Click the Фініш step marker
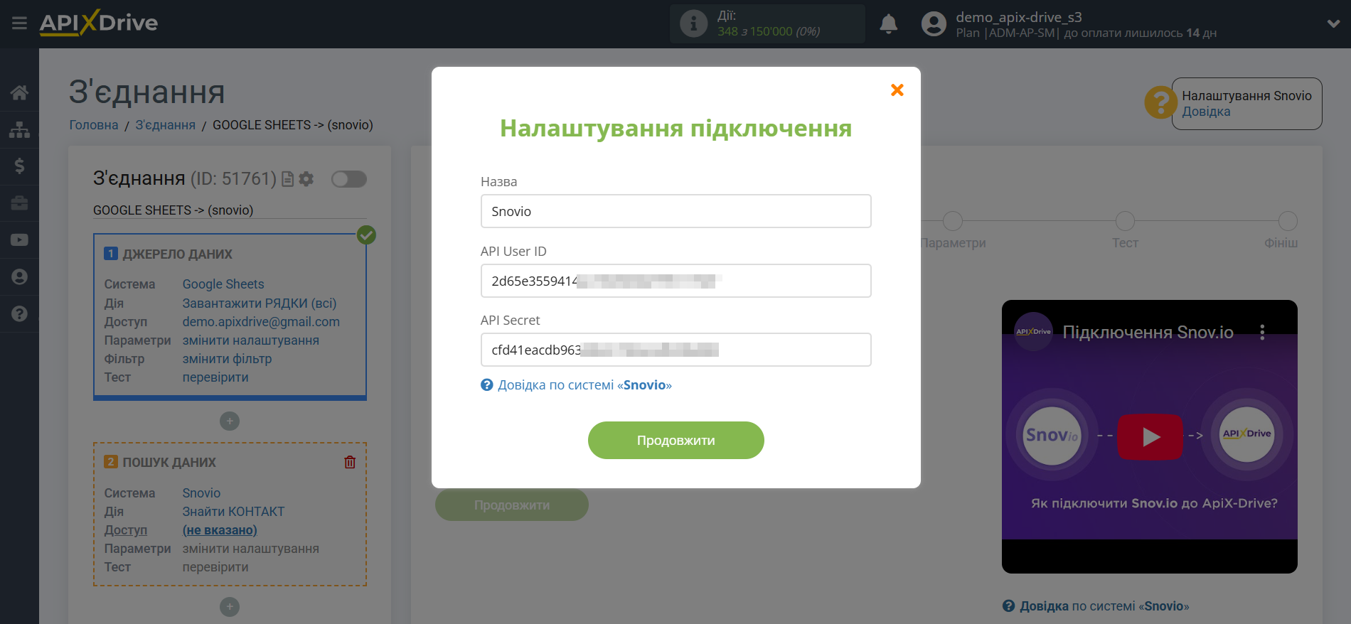The width and height of the screenshot is (1351, 624). [1288, 221]
